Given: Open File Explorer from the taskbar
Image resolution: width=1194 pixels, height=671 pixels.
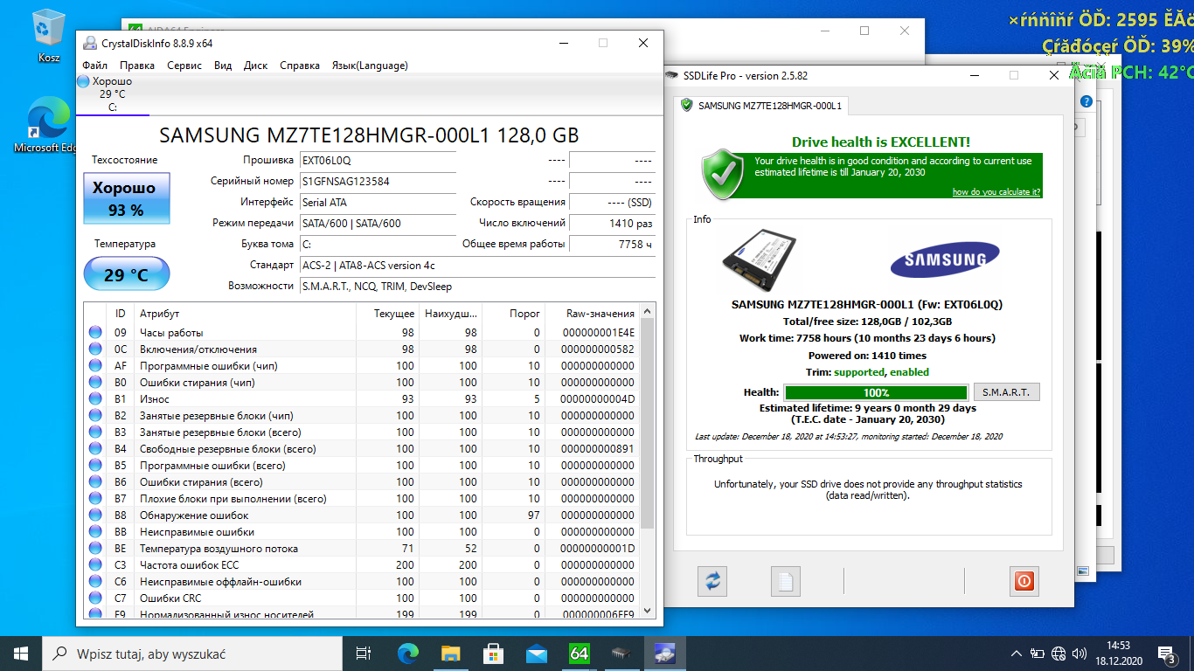Looking at the screenshot, I should [x=451, y=654].
